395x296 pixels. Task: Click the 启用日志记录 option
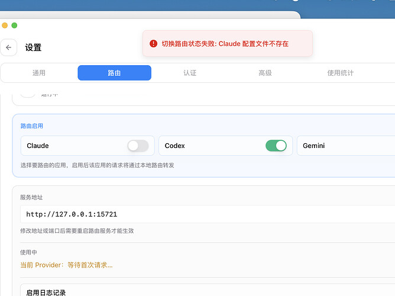46,292
